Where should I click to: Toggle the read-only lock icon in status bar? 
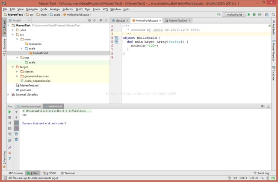click(x=263, y=178)
